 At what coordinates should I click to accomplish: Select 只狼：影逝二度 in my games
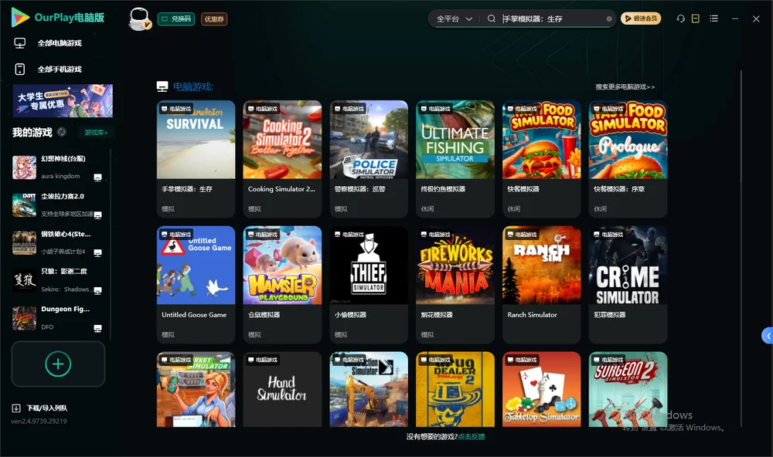(57, 281)
